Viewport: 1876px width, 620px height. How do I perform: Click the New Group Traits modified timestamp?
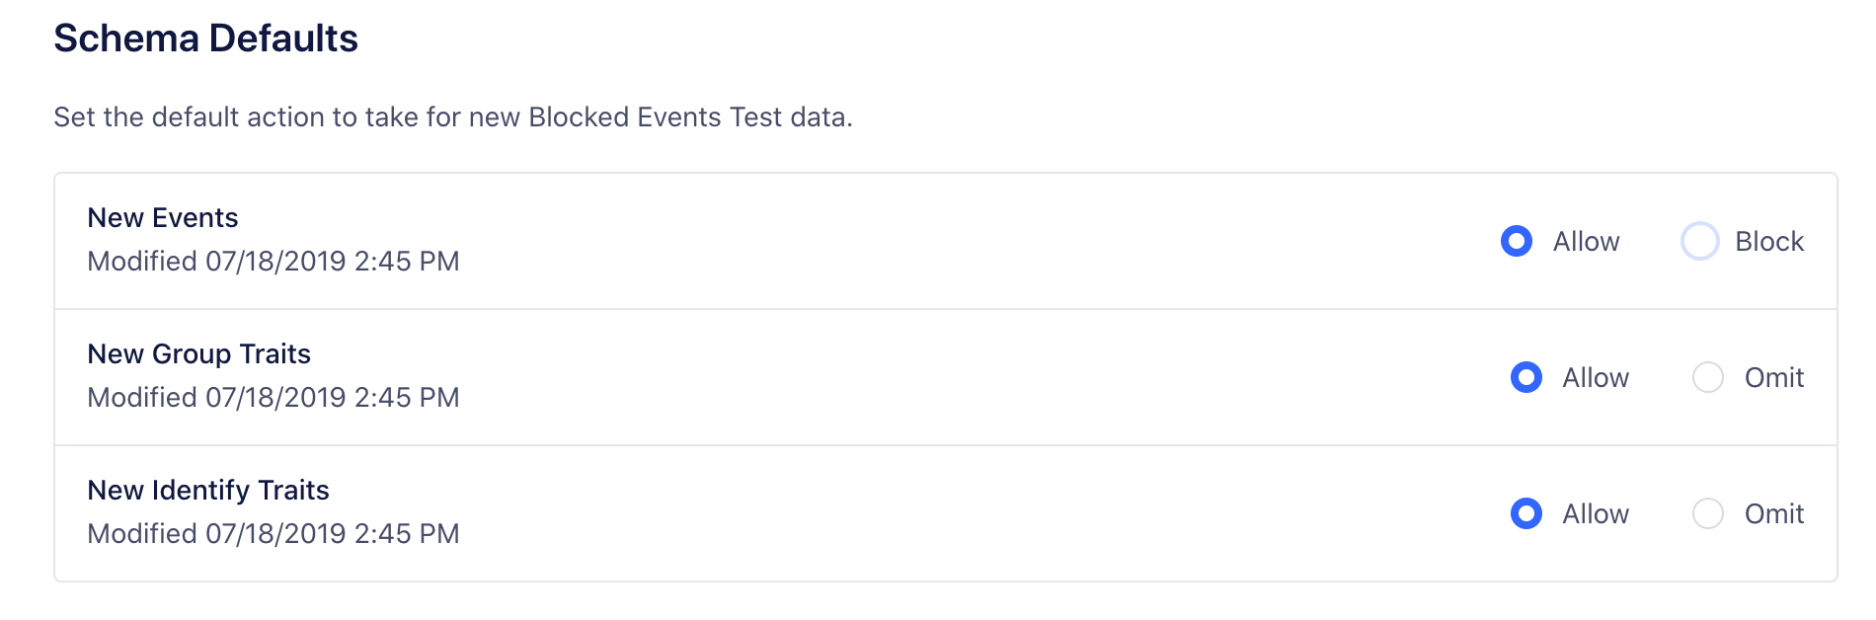coord(274,397)
